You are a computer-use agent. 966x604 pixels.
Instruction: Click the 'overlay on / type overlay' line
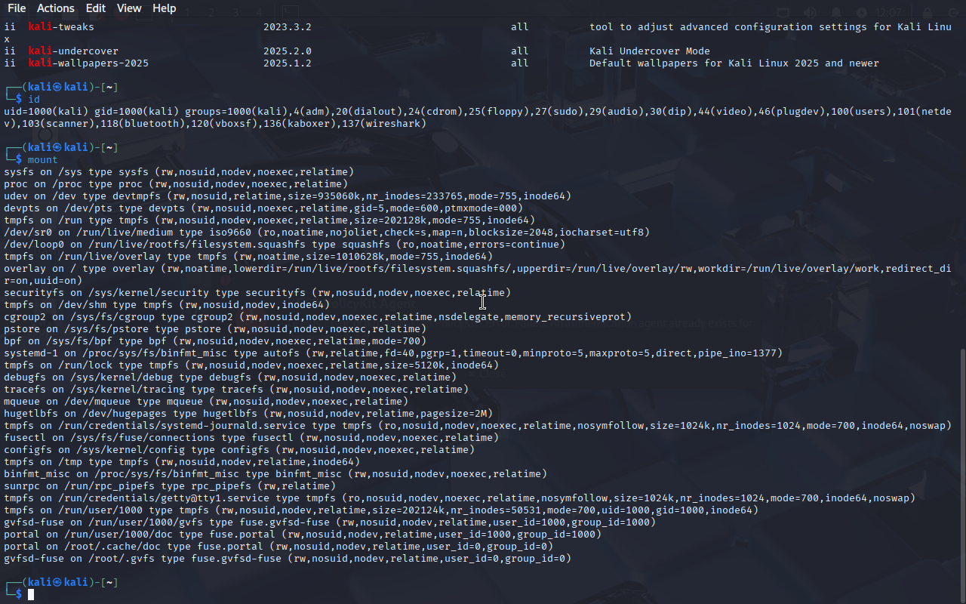(x=477, y=275)
